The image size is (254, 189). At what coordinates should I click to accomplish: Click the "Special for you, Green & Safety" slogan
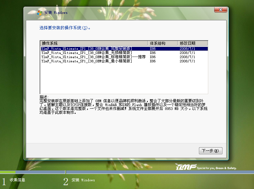click(217, 168)
